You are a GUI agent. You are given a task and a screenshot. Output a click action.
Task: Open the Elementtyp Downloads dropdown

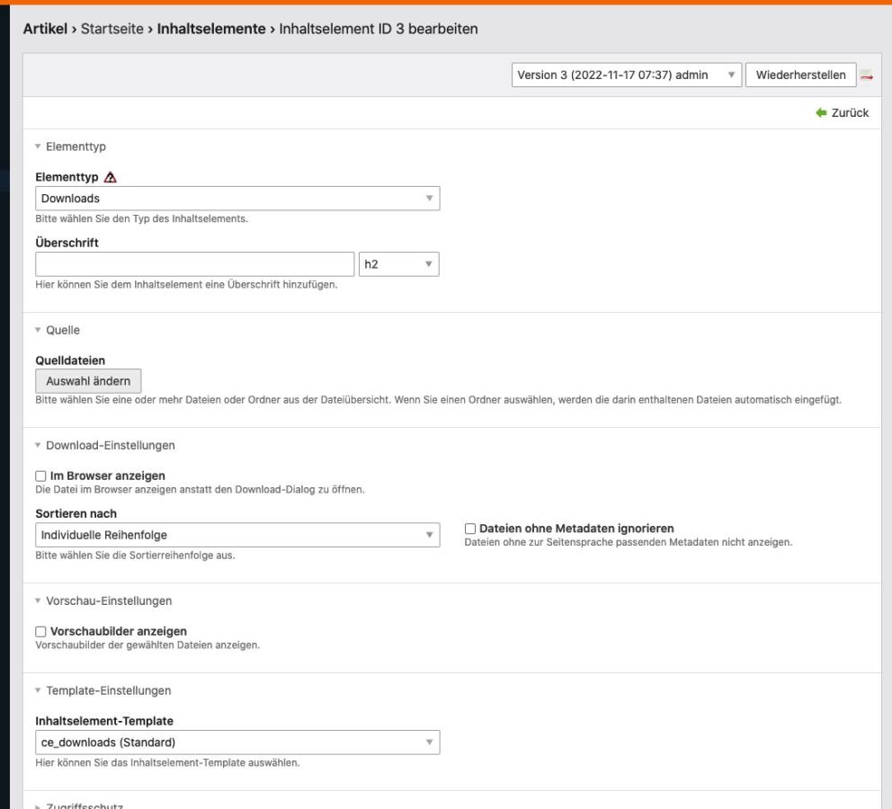237,198
